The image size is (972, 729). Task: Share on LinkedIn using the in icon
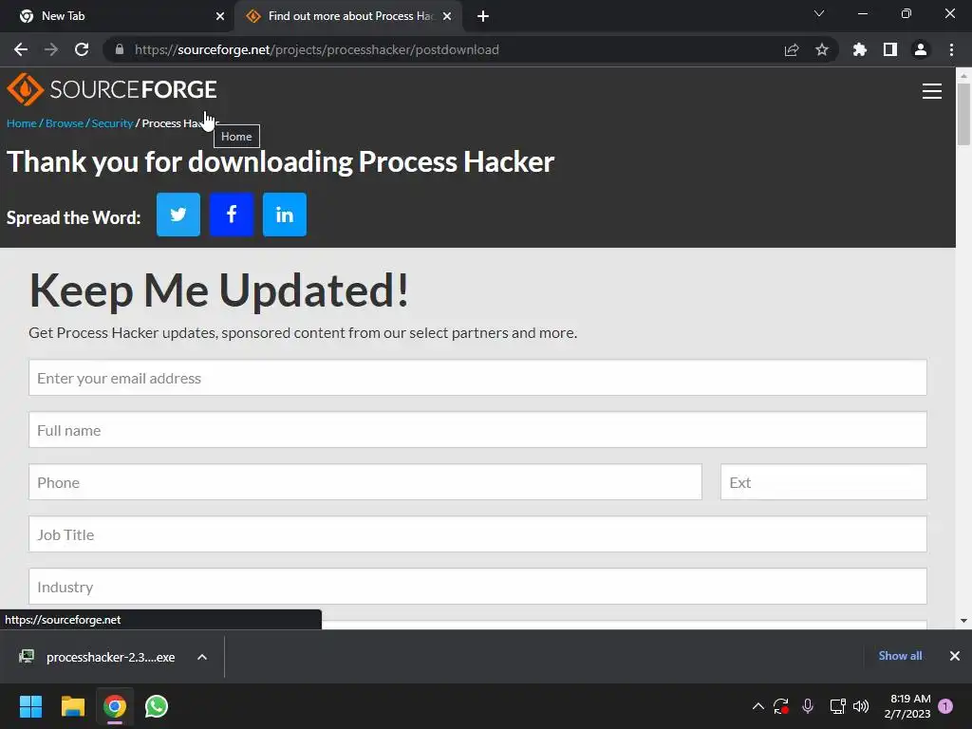(285, 215)
